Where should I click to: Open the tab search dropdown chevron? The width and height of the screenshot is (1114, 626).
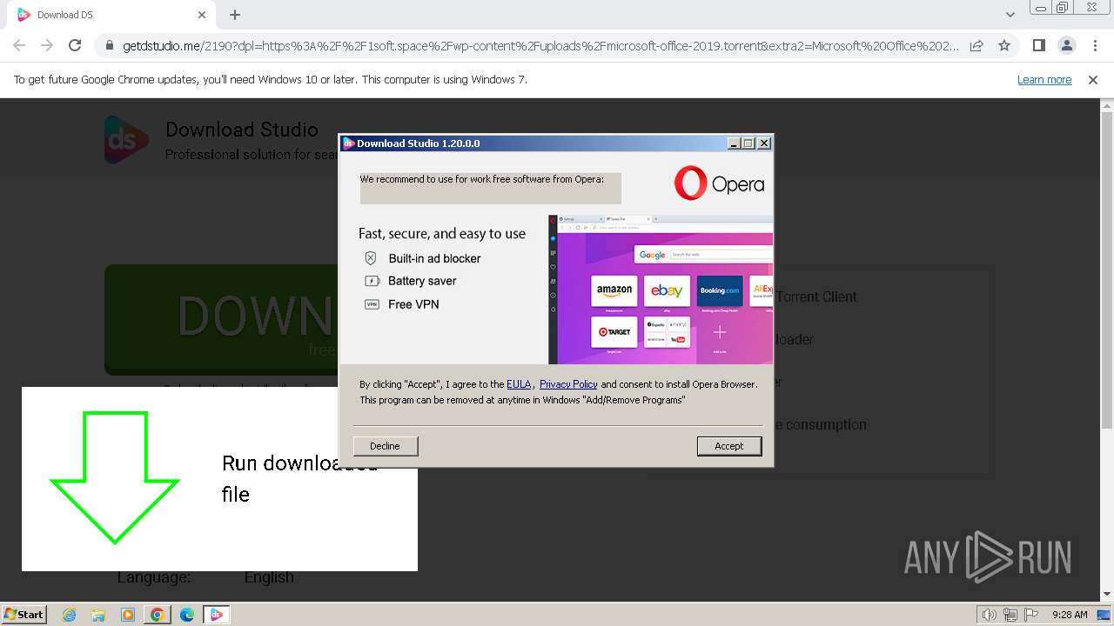pos(1010,15)
